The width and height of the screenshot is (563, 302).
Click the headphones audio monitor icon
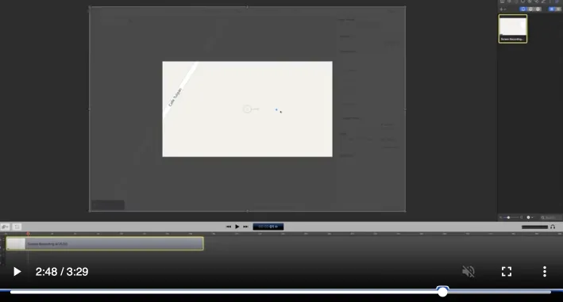pyautogui.click(x=553, y=227)
